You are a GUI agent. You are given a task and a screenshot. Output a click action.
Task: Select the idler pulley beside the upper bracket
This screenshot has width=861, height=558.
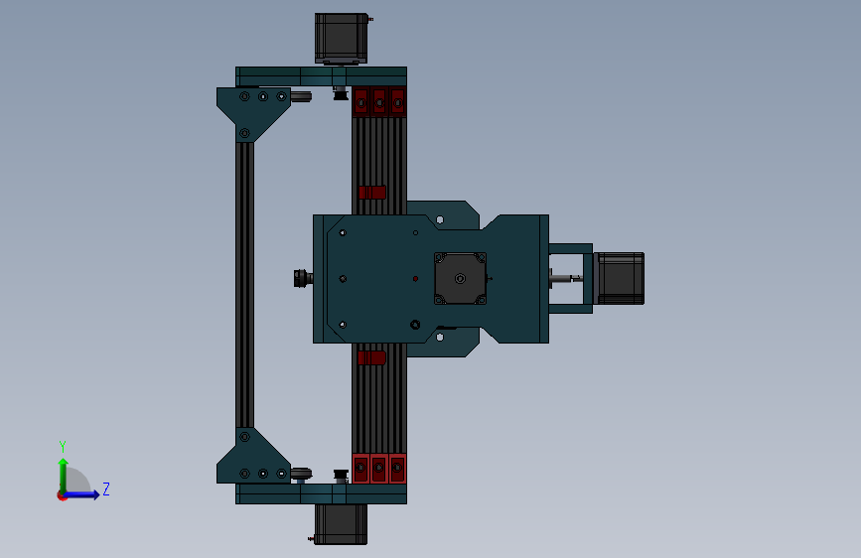(301, 96)
